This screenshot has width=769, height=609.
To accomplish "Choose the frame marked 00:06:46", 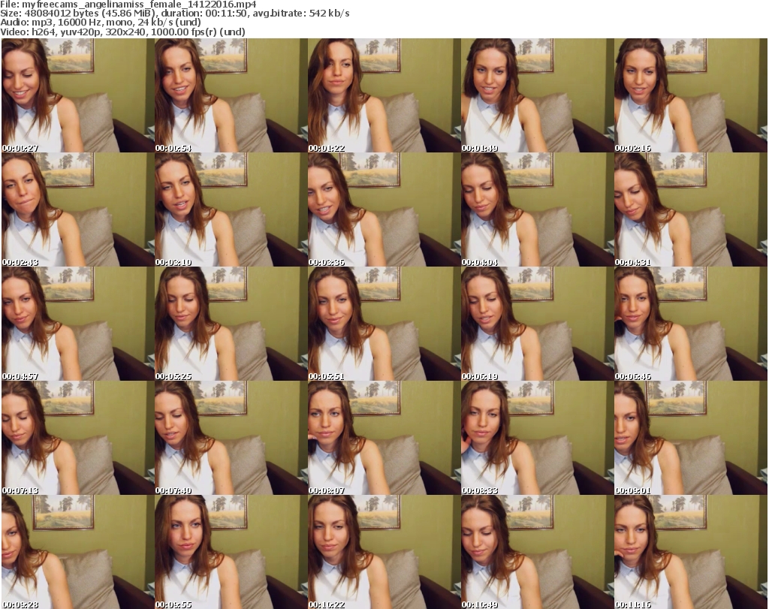I will (691, 324).
